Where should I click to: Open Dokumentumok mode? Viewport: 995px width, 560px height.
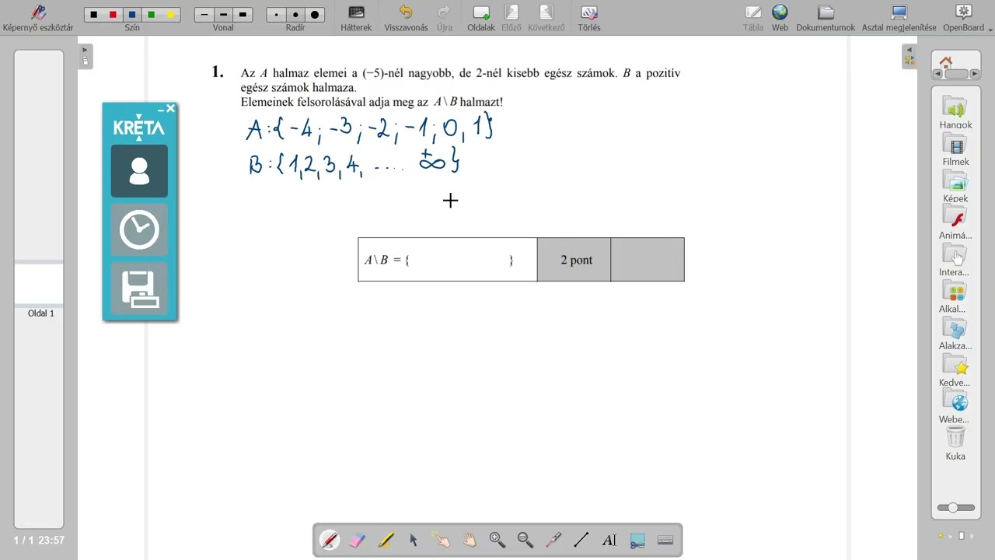click(826, 18)
